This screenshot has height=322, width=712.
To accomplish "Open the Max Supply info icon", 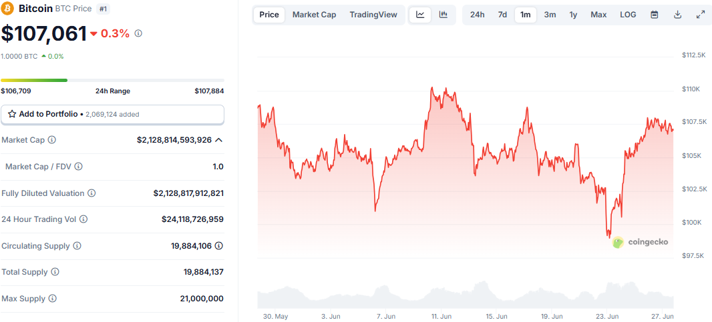I will (x=53, y=299).
